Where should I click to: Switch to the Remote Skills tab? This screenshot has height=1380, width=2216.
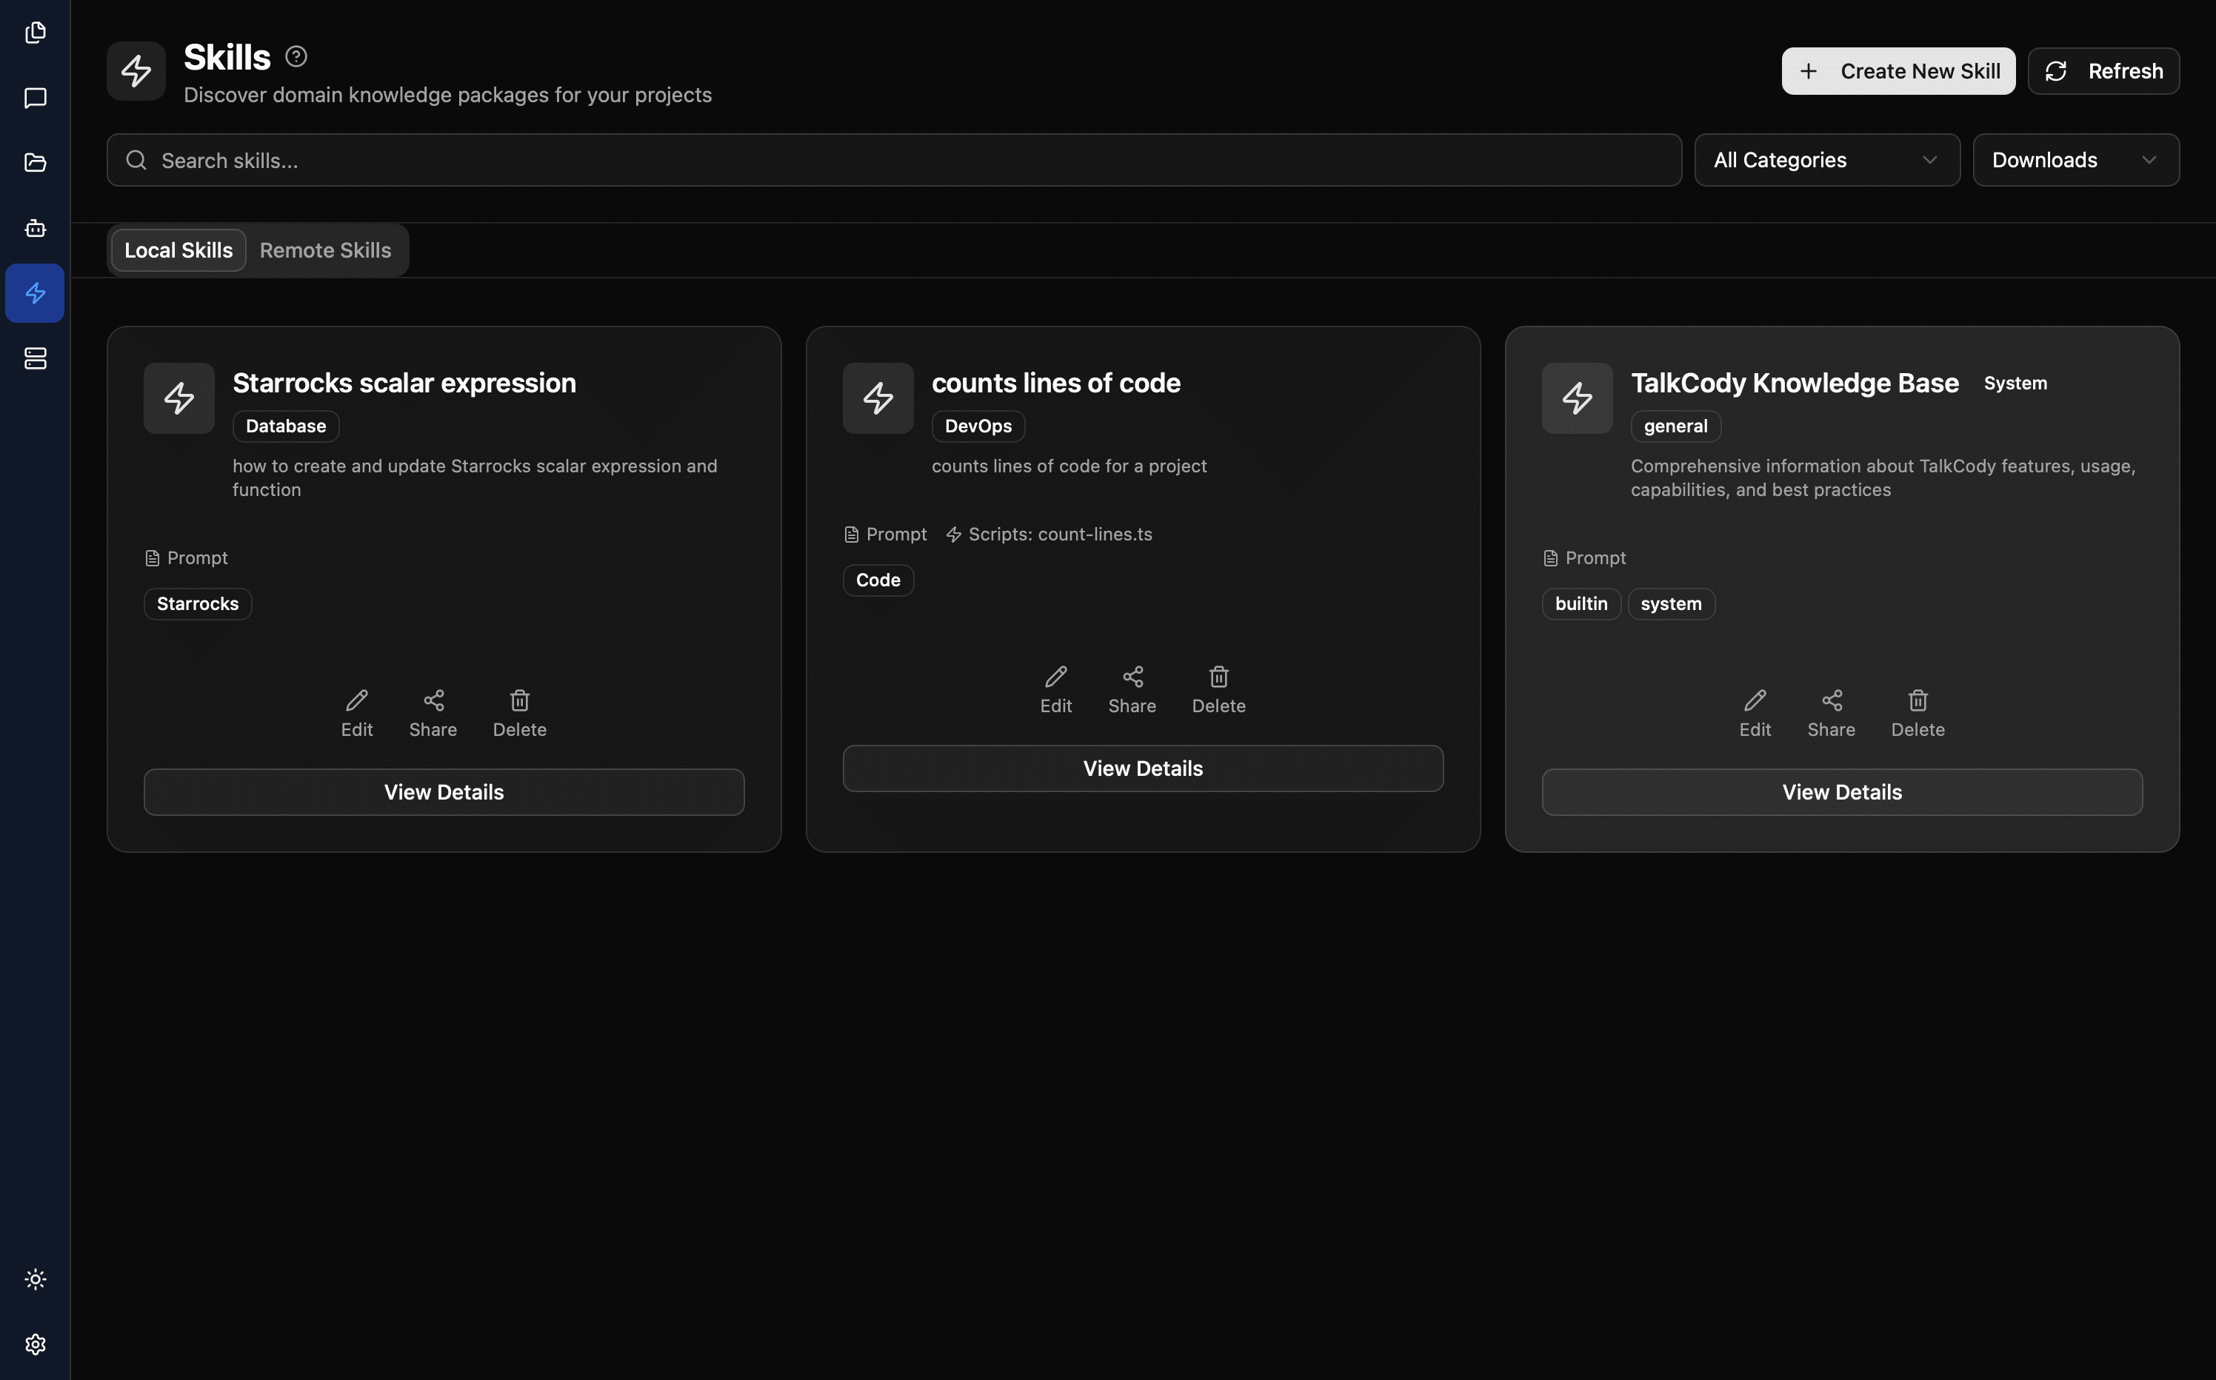325,250
